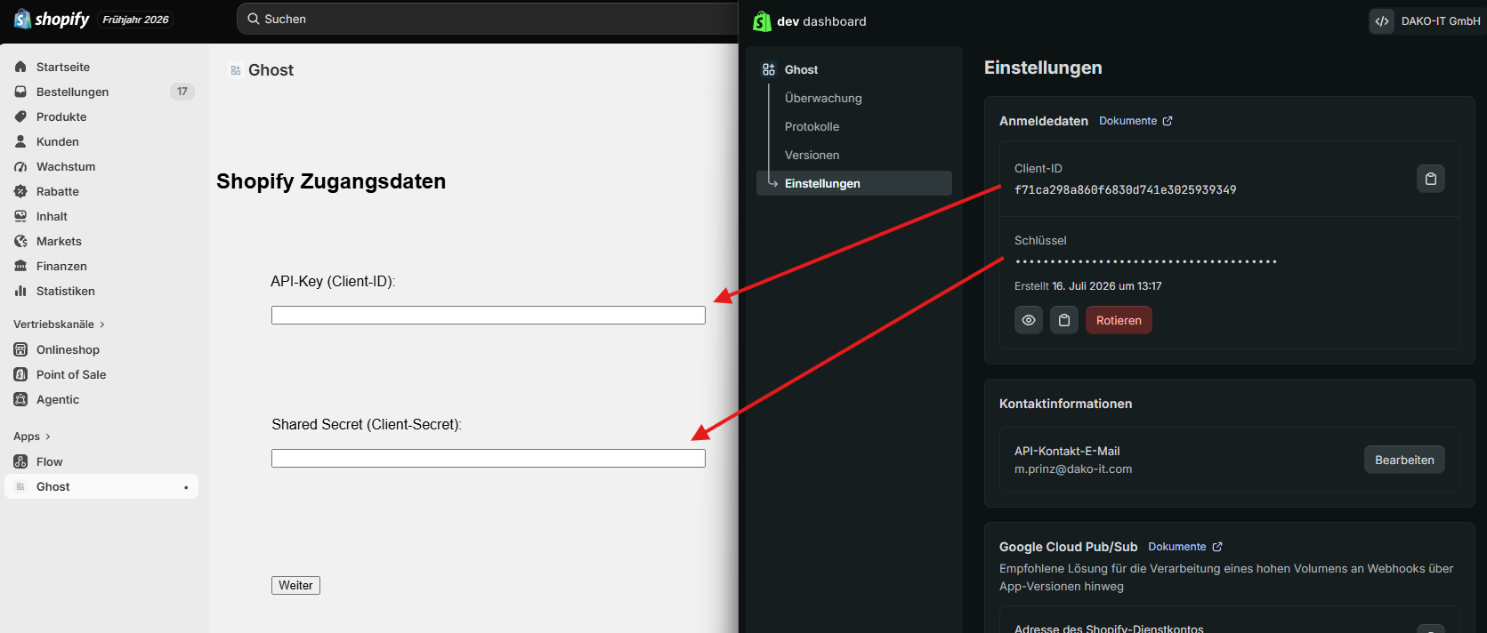Click the Point of Sale icon
Image resolution: width=1487 pixels, height=633 pixels.
point(20,374)
